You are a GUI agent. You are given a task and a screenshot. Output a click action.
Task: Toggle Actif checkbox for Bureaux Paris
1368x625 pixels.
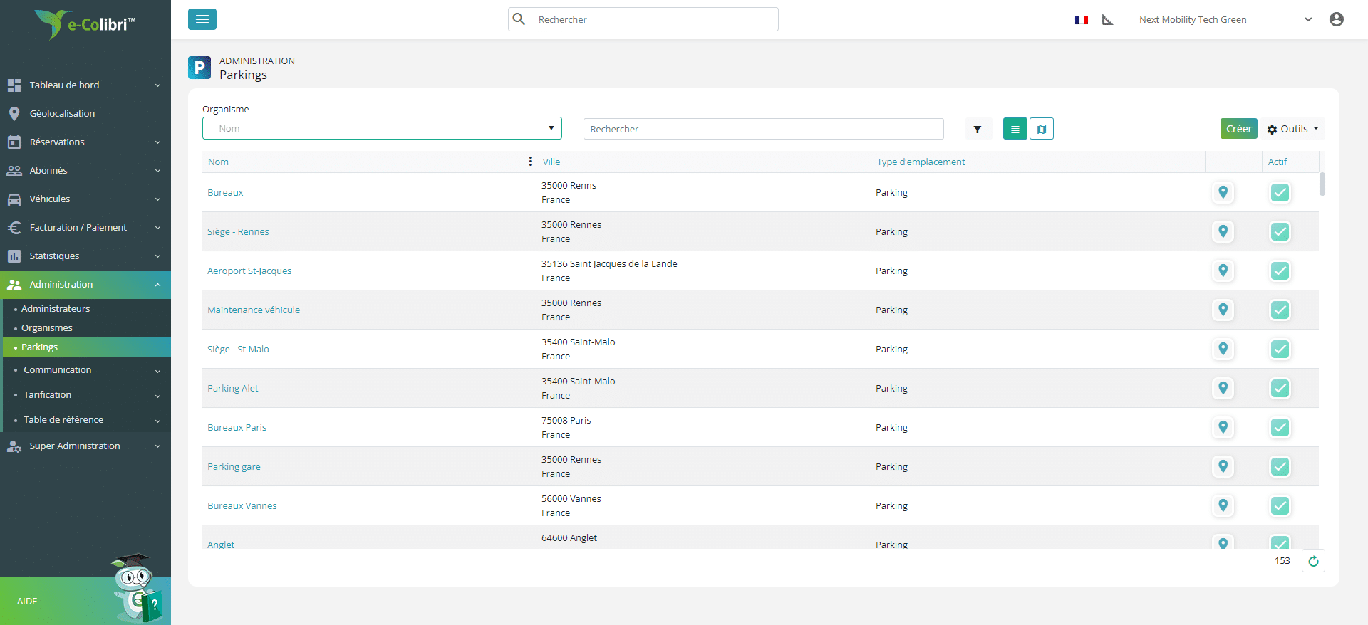1280,427
